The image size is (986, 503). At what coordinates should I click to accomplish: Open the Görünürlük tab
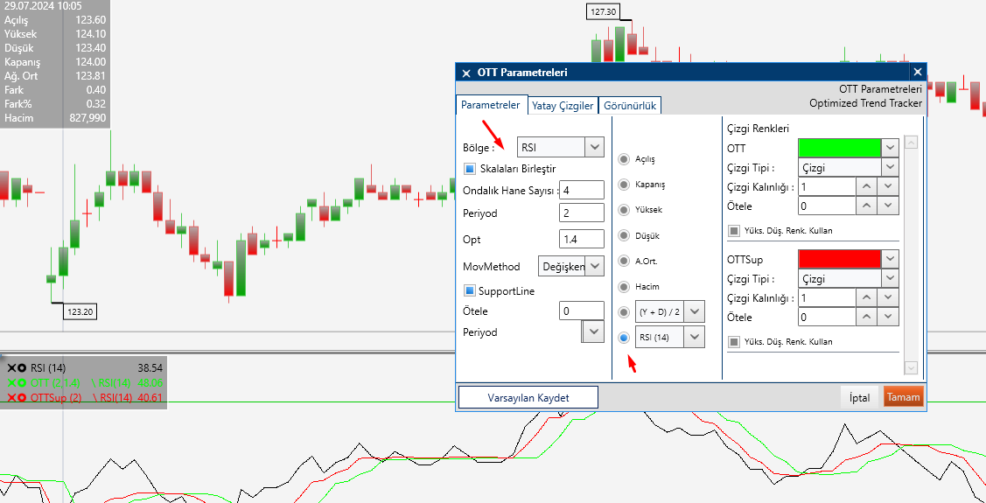coord(630,106)
